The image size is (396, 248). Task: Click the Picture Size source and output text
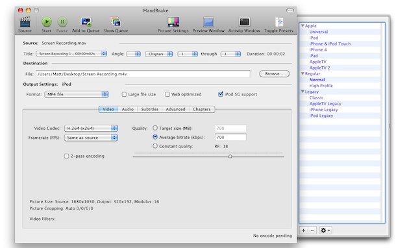[94, 201]
